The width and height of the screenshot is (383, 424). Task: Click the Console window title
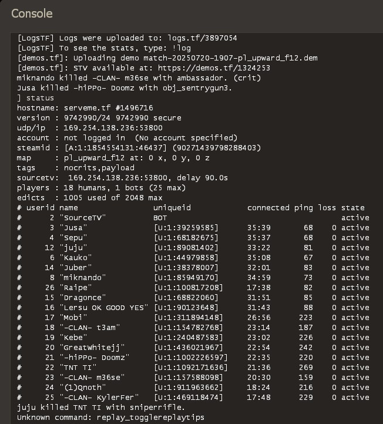pyautogui.click(x=32, y=14)
